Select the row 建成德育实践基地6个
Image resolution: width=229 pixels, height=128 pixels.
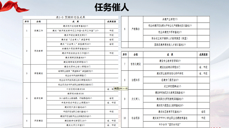click(x=76, y=58)
